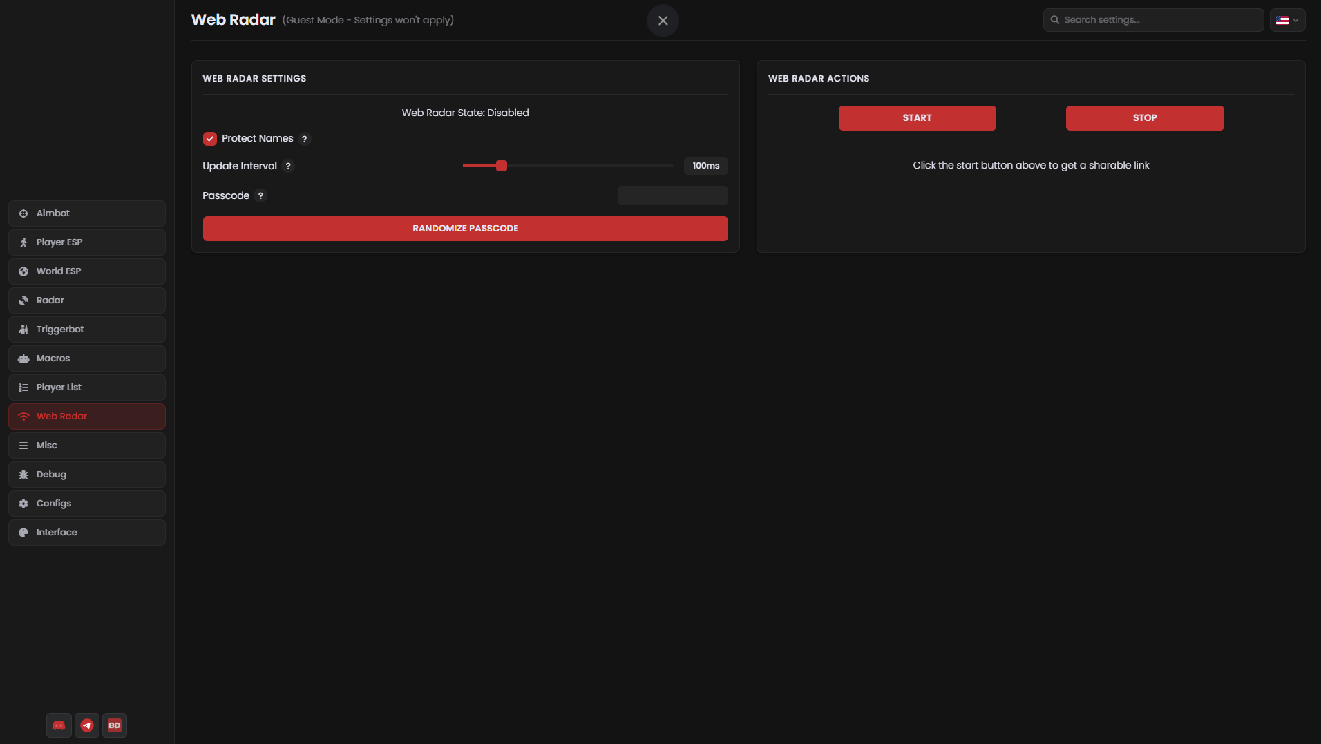1321x744 pixels.
Task: Open the World ESP section
Action: 87,271
